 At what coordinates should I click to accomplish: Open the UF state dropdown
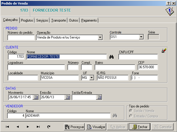[91, 78]
